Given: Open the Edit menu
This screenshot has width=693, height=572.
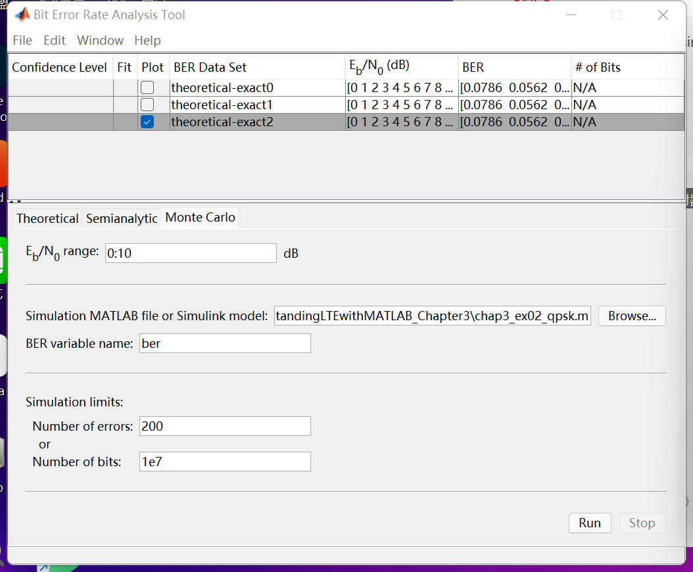Looking at the screenshot, I should click(x=55, y=40).
